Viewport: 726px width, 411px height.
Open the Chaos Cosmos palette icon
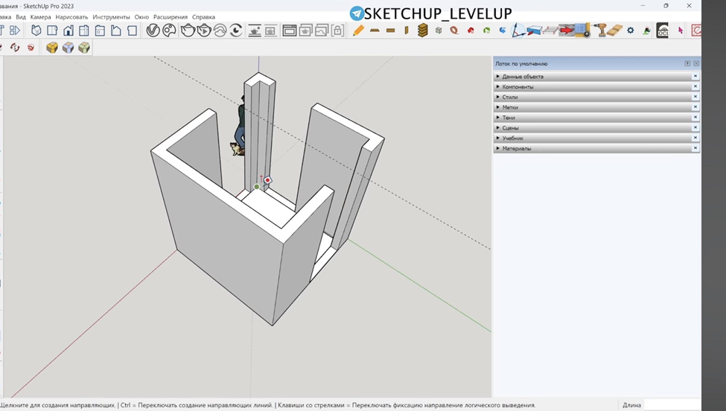(170, 31)
